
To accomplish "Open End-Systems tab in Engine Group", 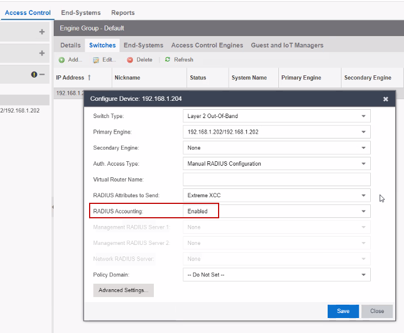I will pos(143,45).
